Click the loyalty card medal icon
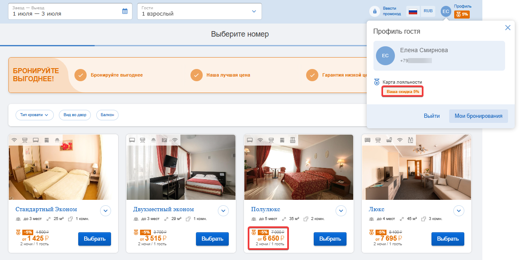Screen dimensions: 524x260 pyautogui.click(x=377, y=82)
